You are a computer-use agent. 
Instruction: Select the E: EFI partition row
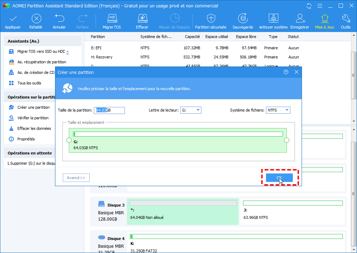pyautogui.click(x=195, y=48)
